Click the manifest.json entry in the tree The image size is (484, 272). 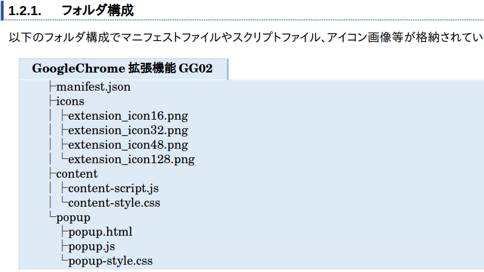[93, 87]
